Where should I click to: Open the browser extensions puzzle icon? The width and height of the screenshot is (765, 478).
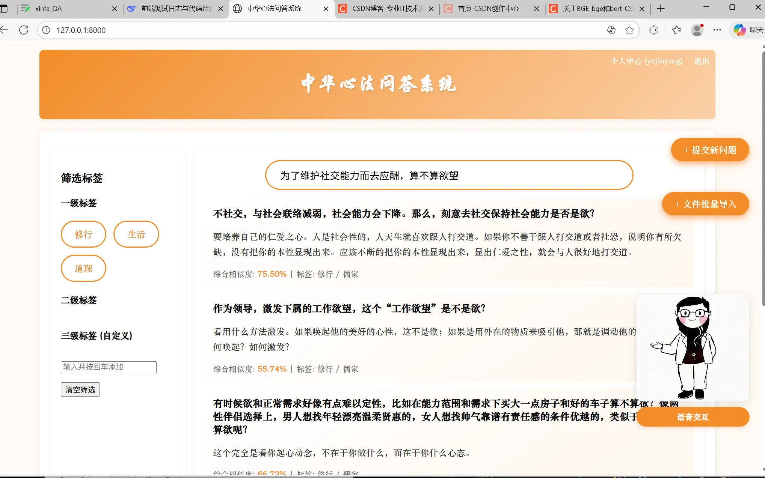point(653,30)
